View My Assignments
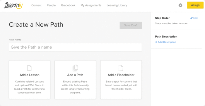205x106 pixels. pyautogui.click(x=91, y=5)
